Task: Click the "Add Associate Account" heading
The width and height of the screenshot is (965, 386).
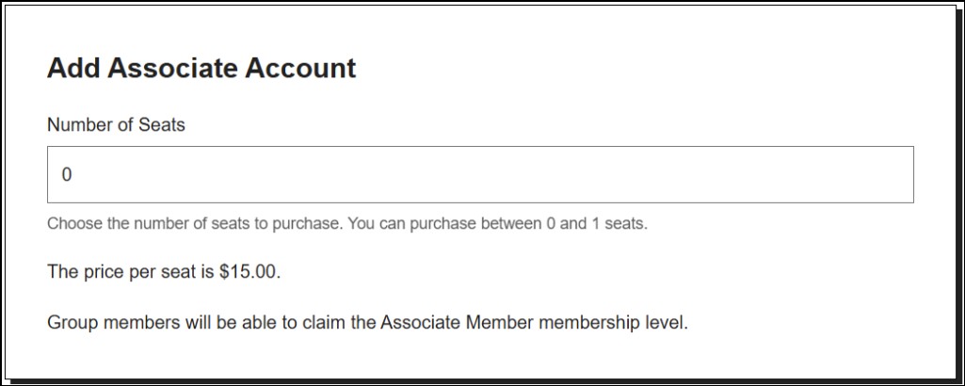Action: [201, 69]
